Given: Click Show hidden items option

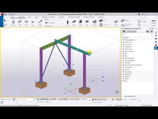Looking at the screenshot, I should 130,96.
